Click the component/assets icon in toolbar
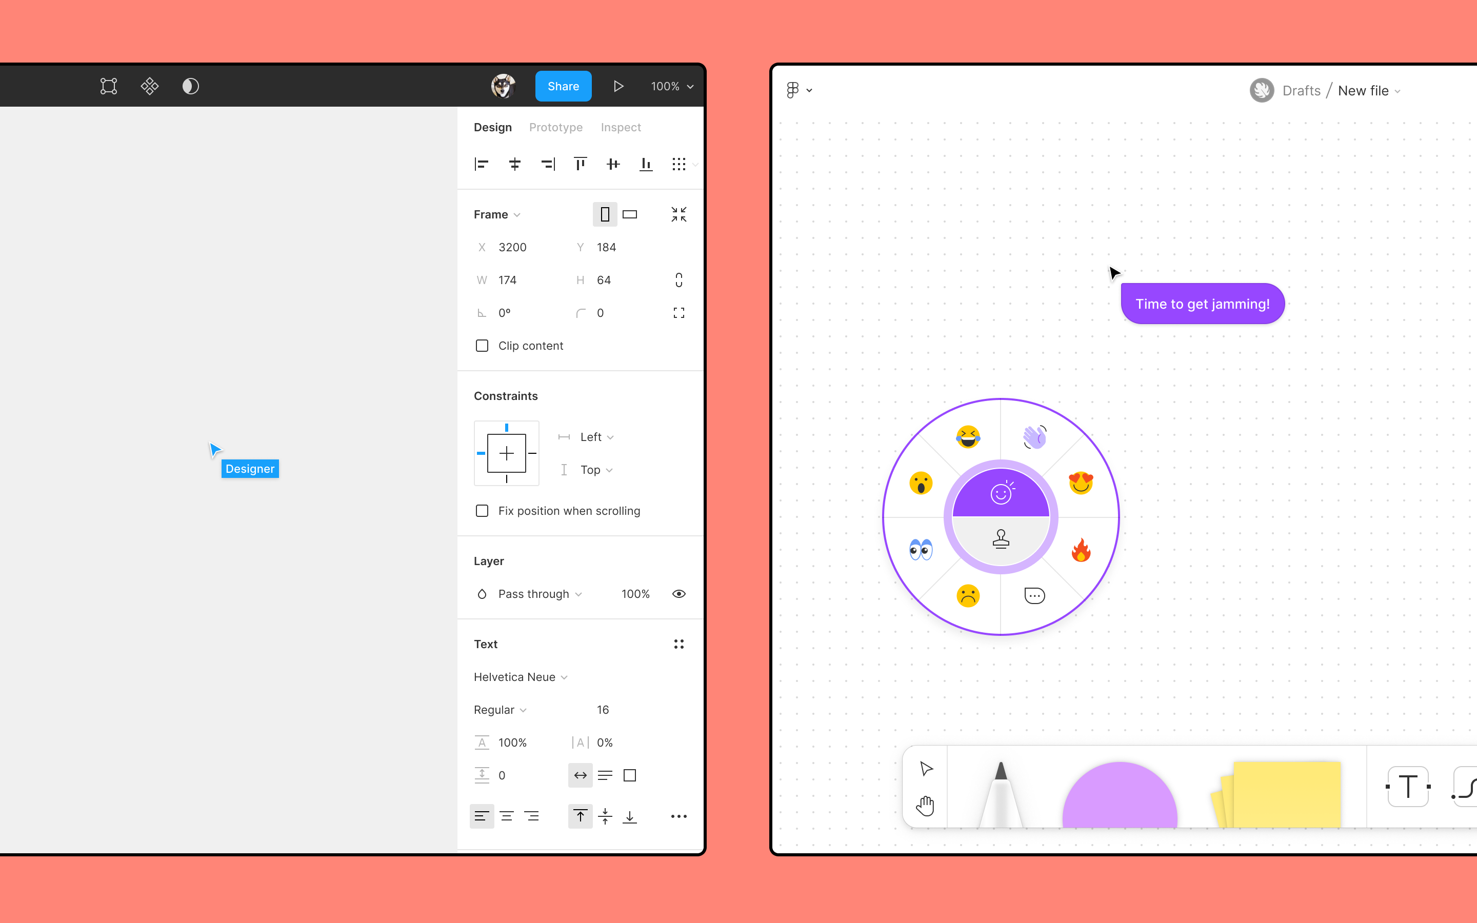This screenshot has width=1477, height=923. pos(149,86)
